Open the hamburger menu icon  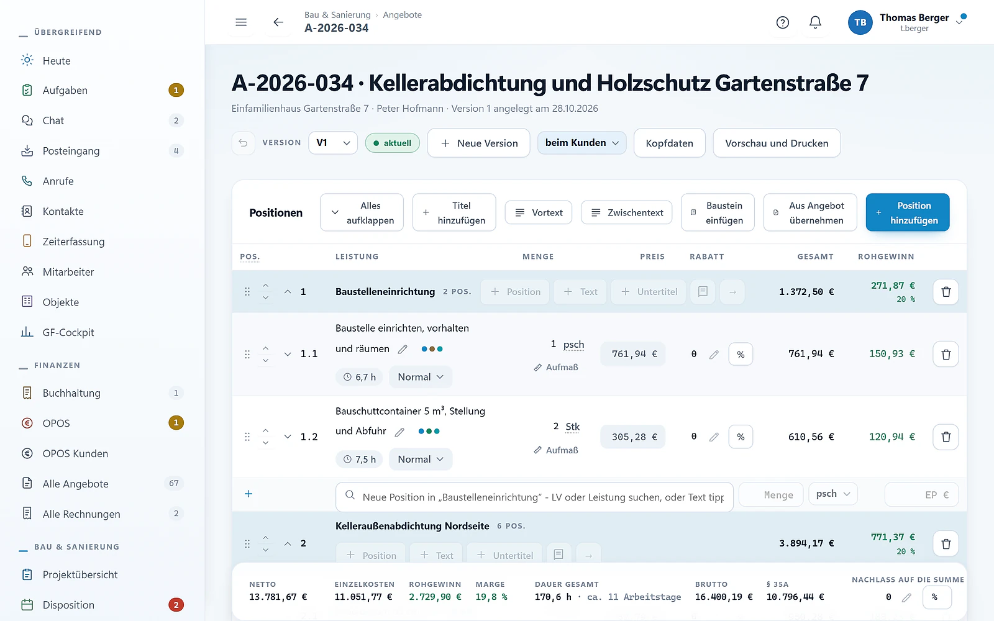(x=241, y=22)
